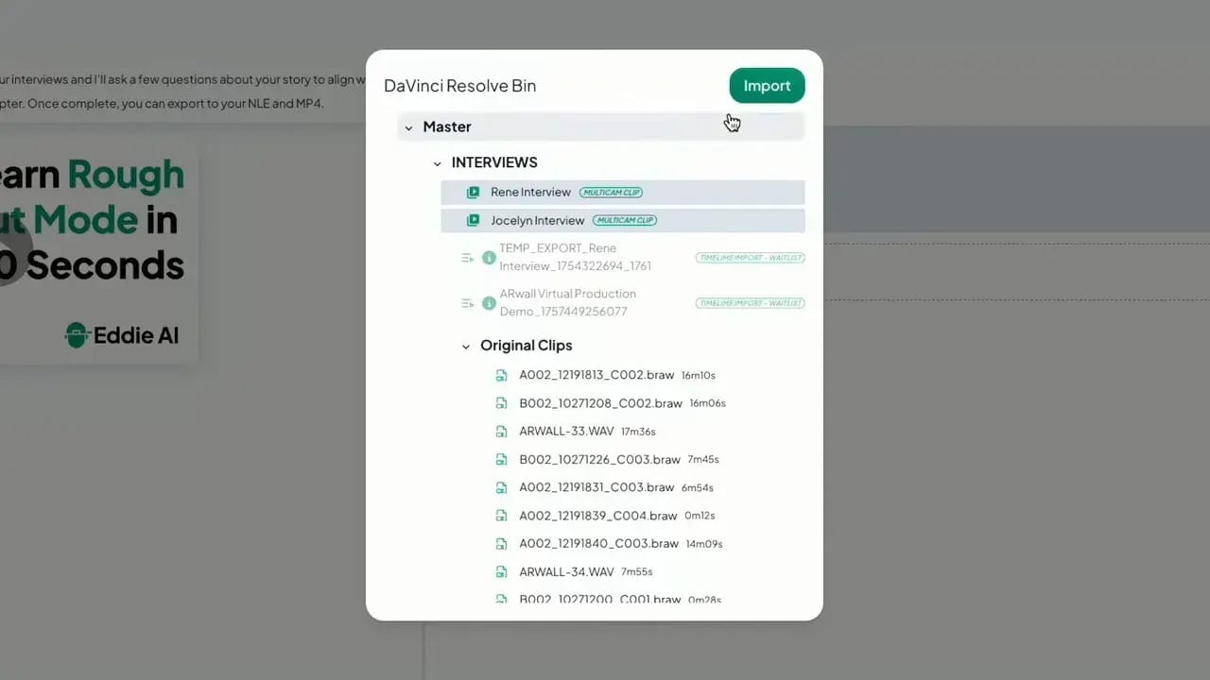The width and height of the screenshot is (1210, 680).
Task: Select the B002_10271208_C002.braw file name
Action: point(600,403)
